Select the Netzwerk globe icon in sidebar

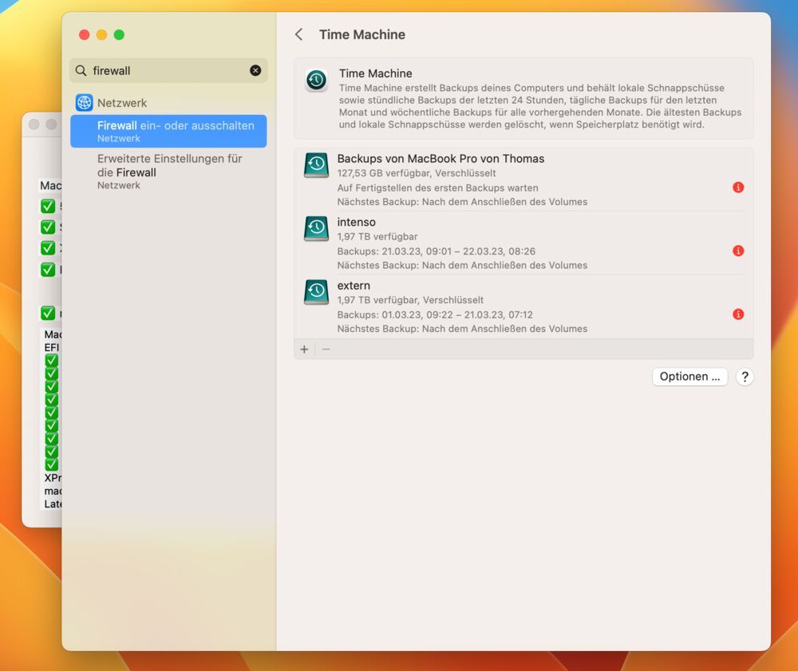coord(84,102)
